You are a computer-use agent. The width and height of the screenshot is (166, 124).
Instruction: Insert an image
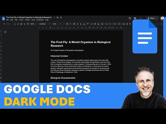(98, 24)
